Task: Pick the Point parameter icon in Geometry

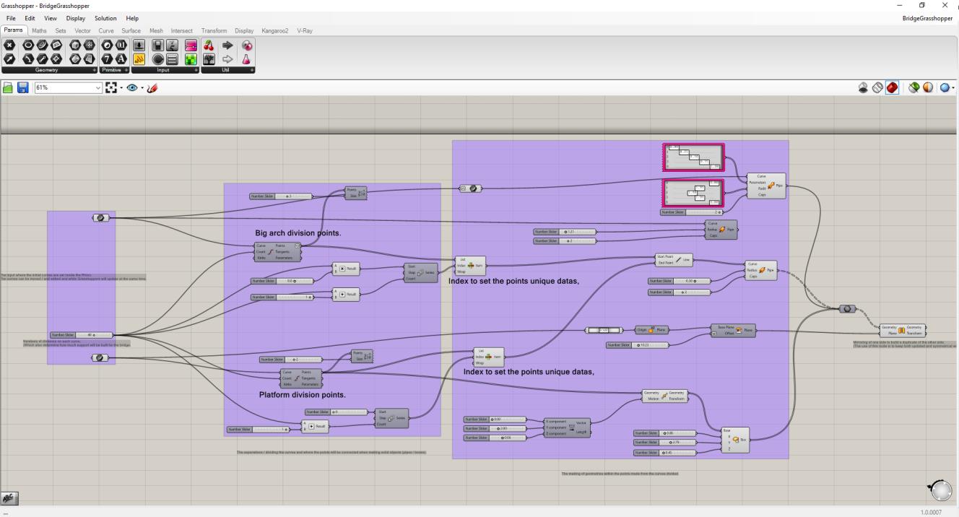Action: click(9, 46)
